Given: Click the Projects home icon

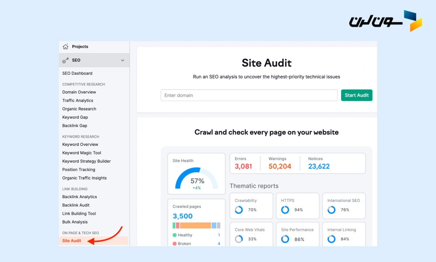Looking at the screenshot, I should point(65,47).
